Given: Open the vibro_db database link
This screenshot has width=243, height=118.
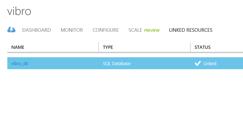Looking at the screenshot, I should (x=20, y=63).
